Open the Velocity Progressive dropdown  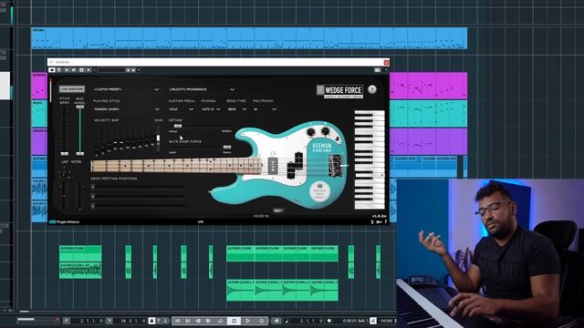[202, 89]
